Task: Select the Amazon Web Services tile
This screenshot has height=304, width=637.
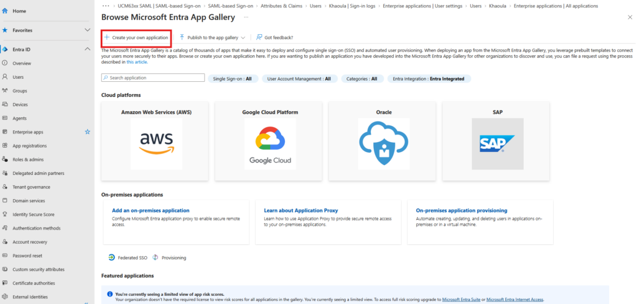Action: [x=155, y=141]
